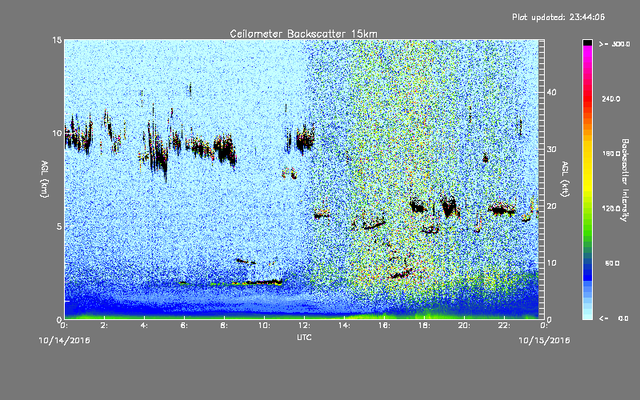Image resolution: width=640 pixels, height=400 pixels.
Task: Click the '>= 300.0' colorbar maximum label
Action: click(x=614, y=44)
